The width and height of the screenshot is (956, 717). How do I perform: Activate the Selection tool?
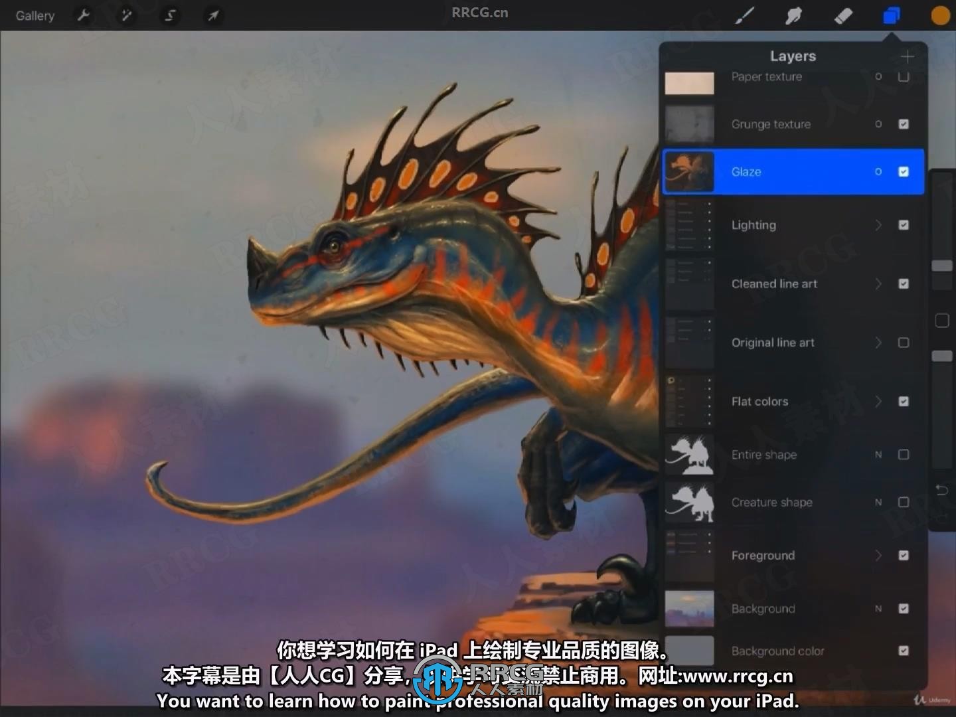point(170,15)
